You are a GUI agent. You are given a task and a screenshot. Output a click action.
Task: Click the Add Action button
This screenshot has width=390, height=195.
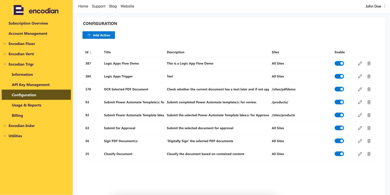pyautogui.click(x=99, y=35)
